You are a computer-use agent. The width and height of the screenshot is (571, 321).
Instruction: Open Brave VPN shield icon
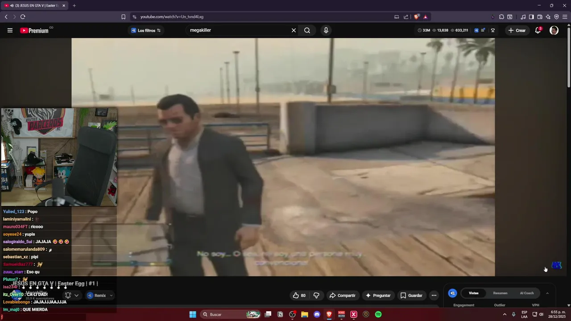coord(556,16)
